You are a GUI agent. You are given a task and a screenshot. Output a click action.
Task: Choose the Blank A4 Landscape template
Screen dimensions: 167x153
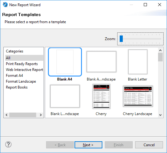pyautogui.click(x=101, y=62)
